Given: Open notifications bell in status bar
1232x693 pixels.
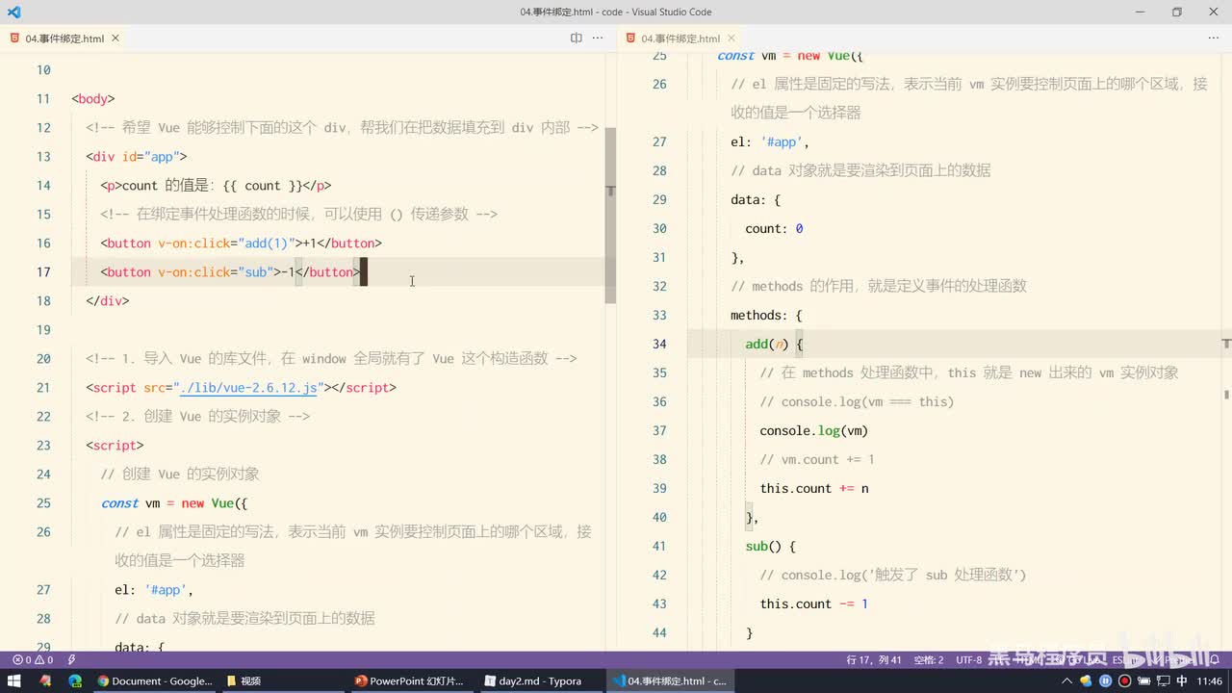Looking at the screenshot, I should tap(1214, 659).
